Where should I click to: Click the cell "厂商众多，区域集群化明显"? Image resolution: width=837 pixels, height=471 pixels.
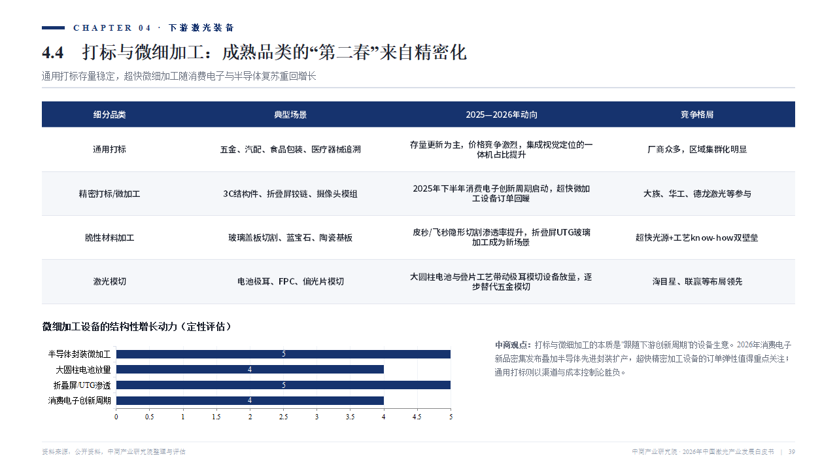[697, 149]
